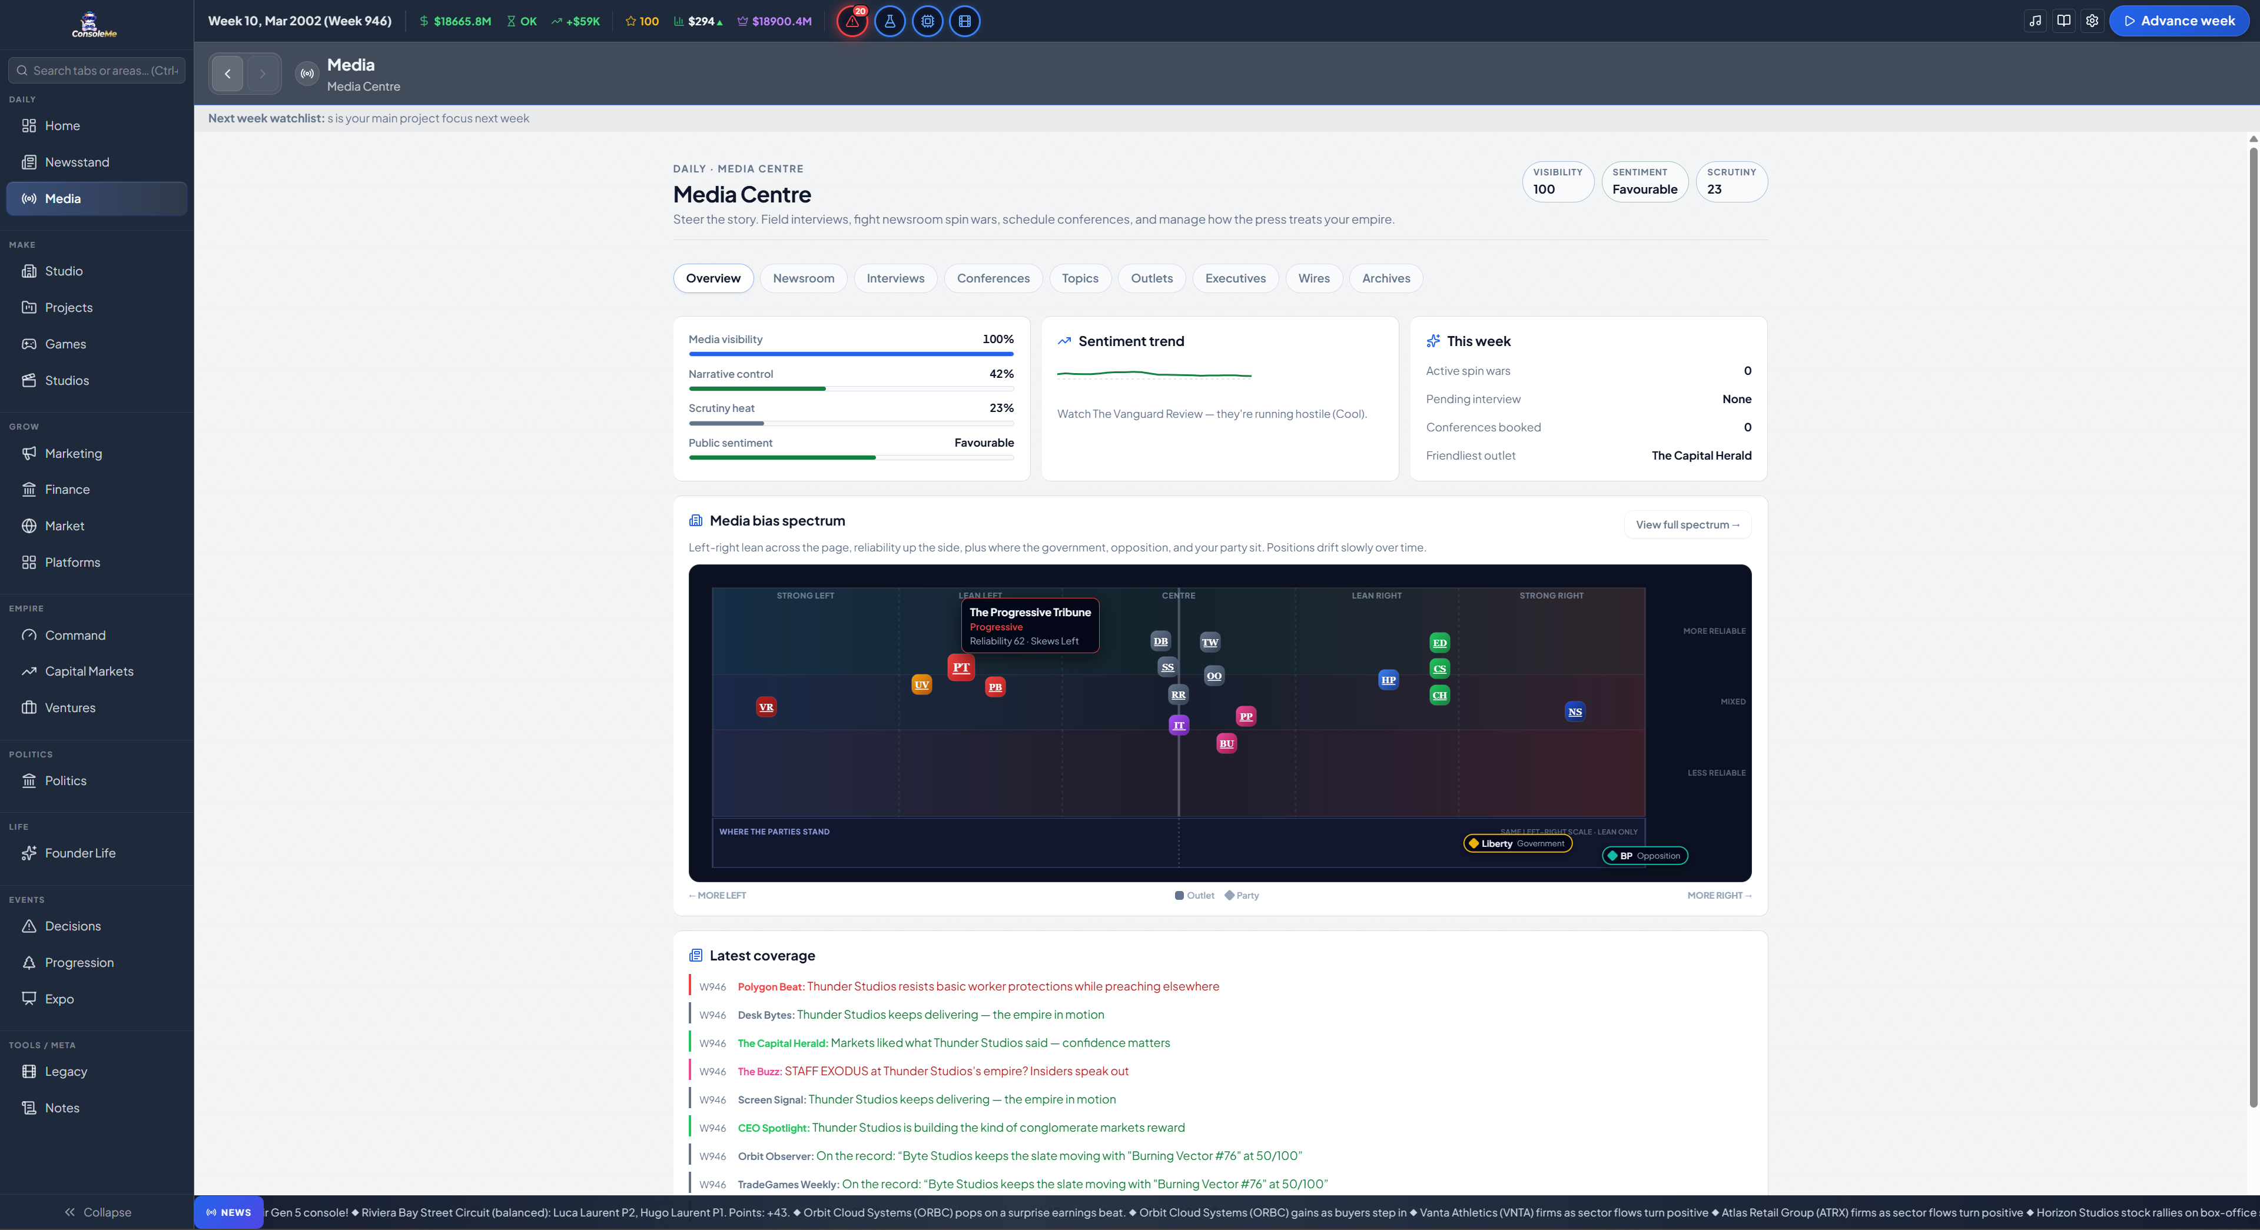
Task: Select the PT outlet marker on spectrum
Action: click(961, 667)
